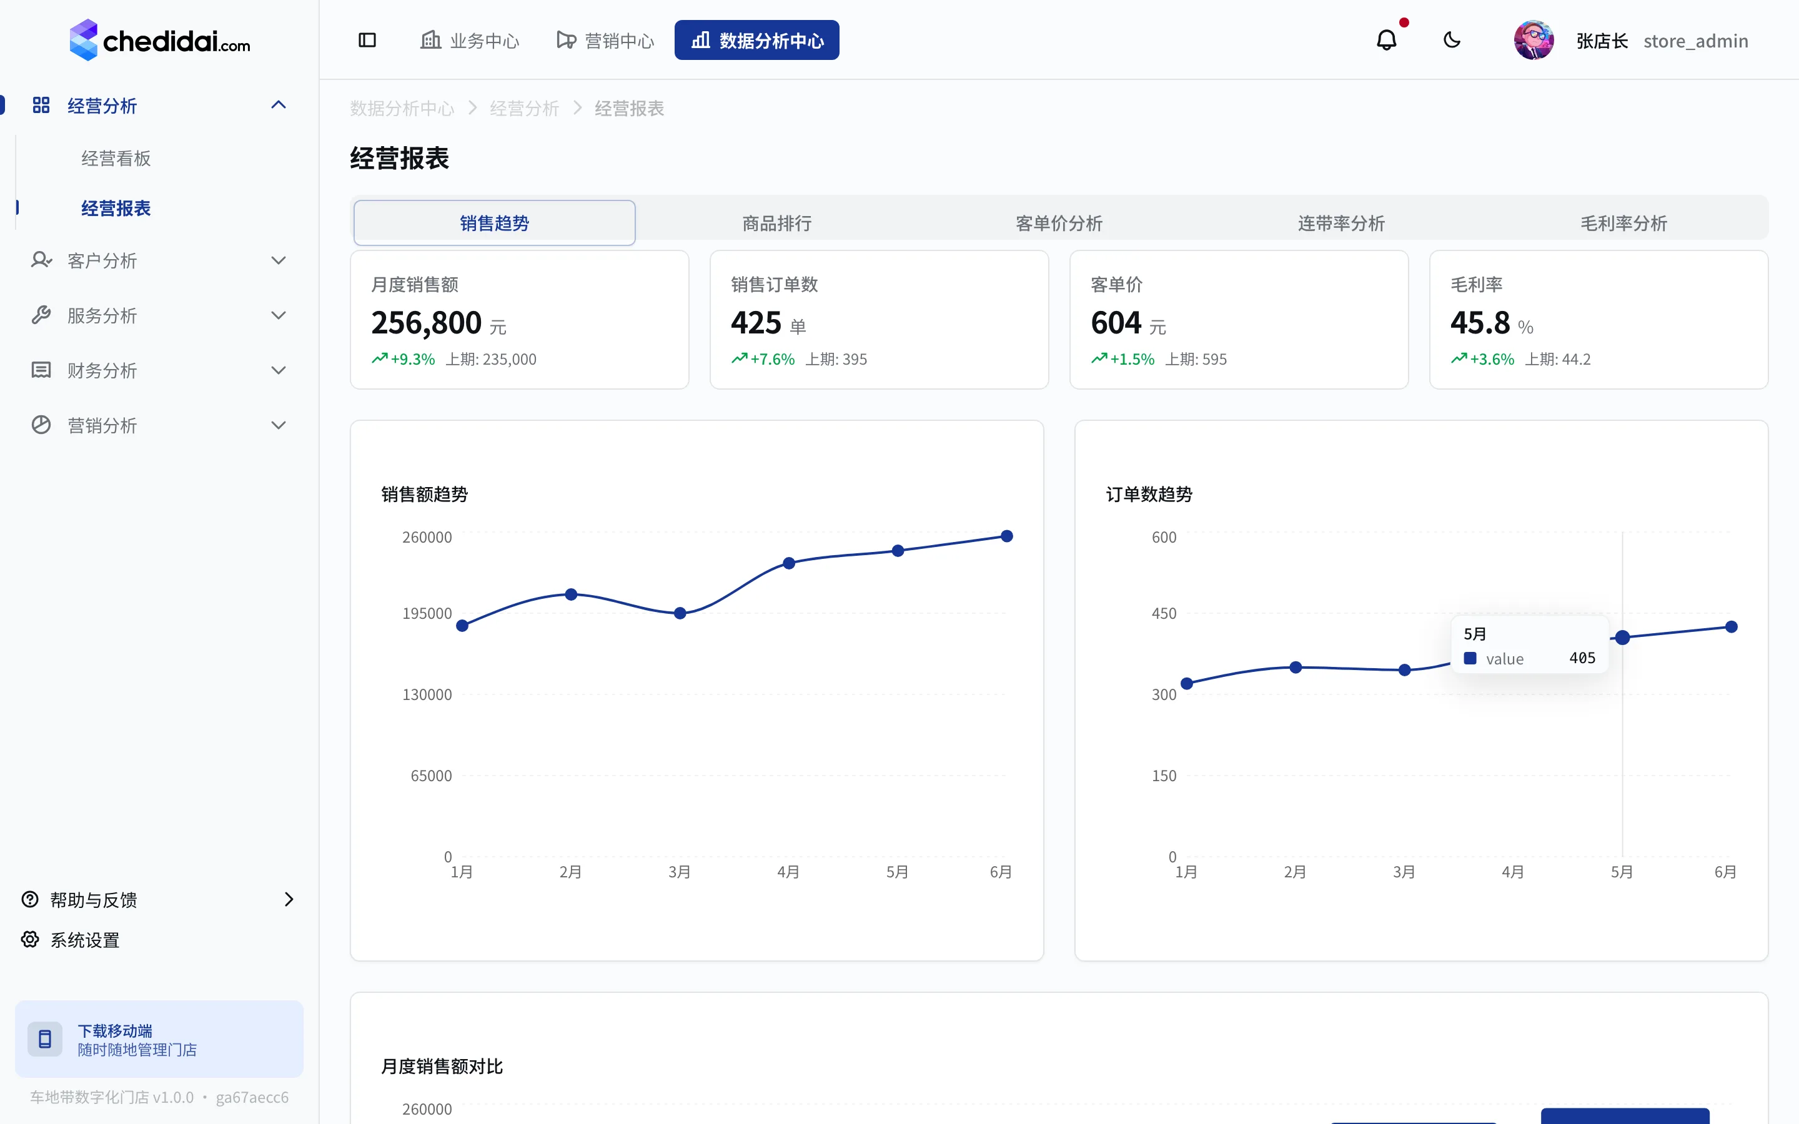Click the 销售订单数 value 425
Image resolution: width=1799 pixels, height=1124 pixels.
(756, 323)
